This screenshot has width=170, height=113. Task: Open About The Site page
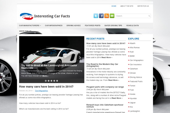127,6
